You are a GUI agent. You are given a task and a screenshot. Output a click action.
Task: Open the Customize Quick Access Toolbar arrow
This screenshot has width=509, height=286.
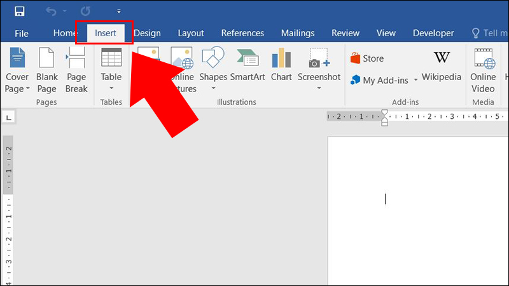[119, 11]
